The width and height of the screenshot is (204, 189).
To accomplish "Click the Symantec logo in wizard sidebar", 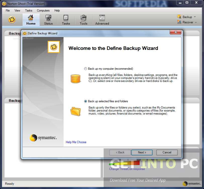I will [x=43, y=138].
